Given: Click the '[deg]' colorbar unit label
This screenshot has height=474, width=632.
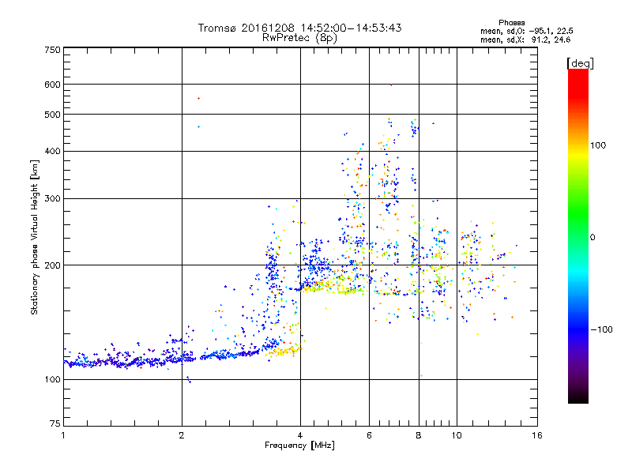Looking at the screenshot, I should pos(580,63).
